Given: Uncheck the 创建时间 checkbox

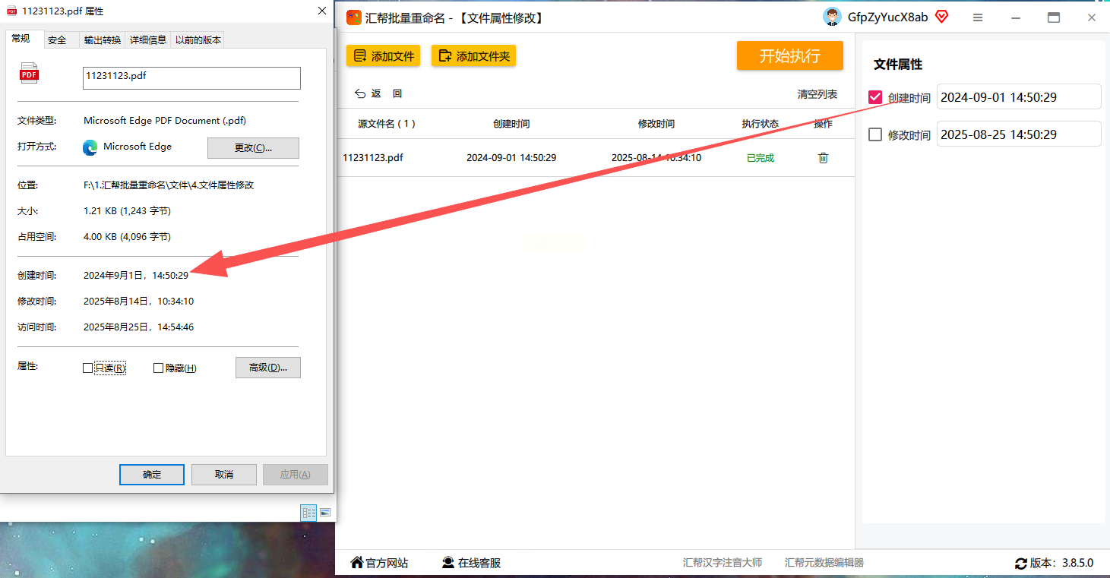Looking at the screenshot, I should click(x=875, y=97).
